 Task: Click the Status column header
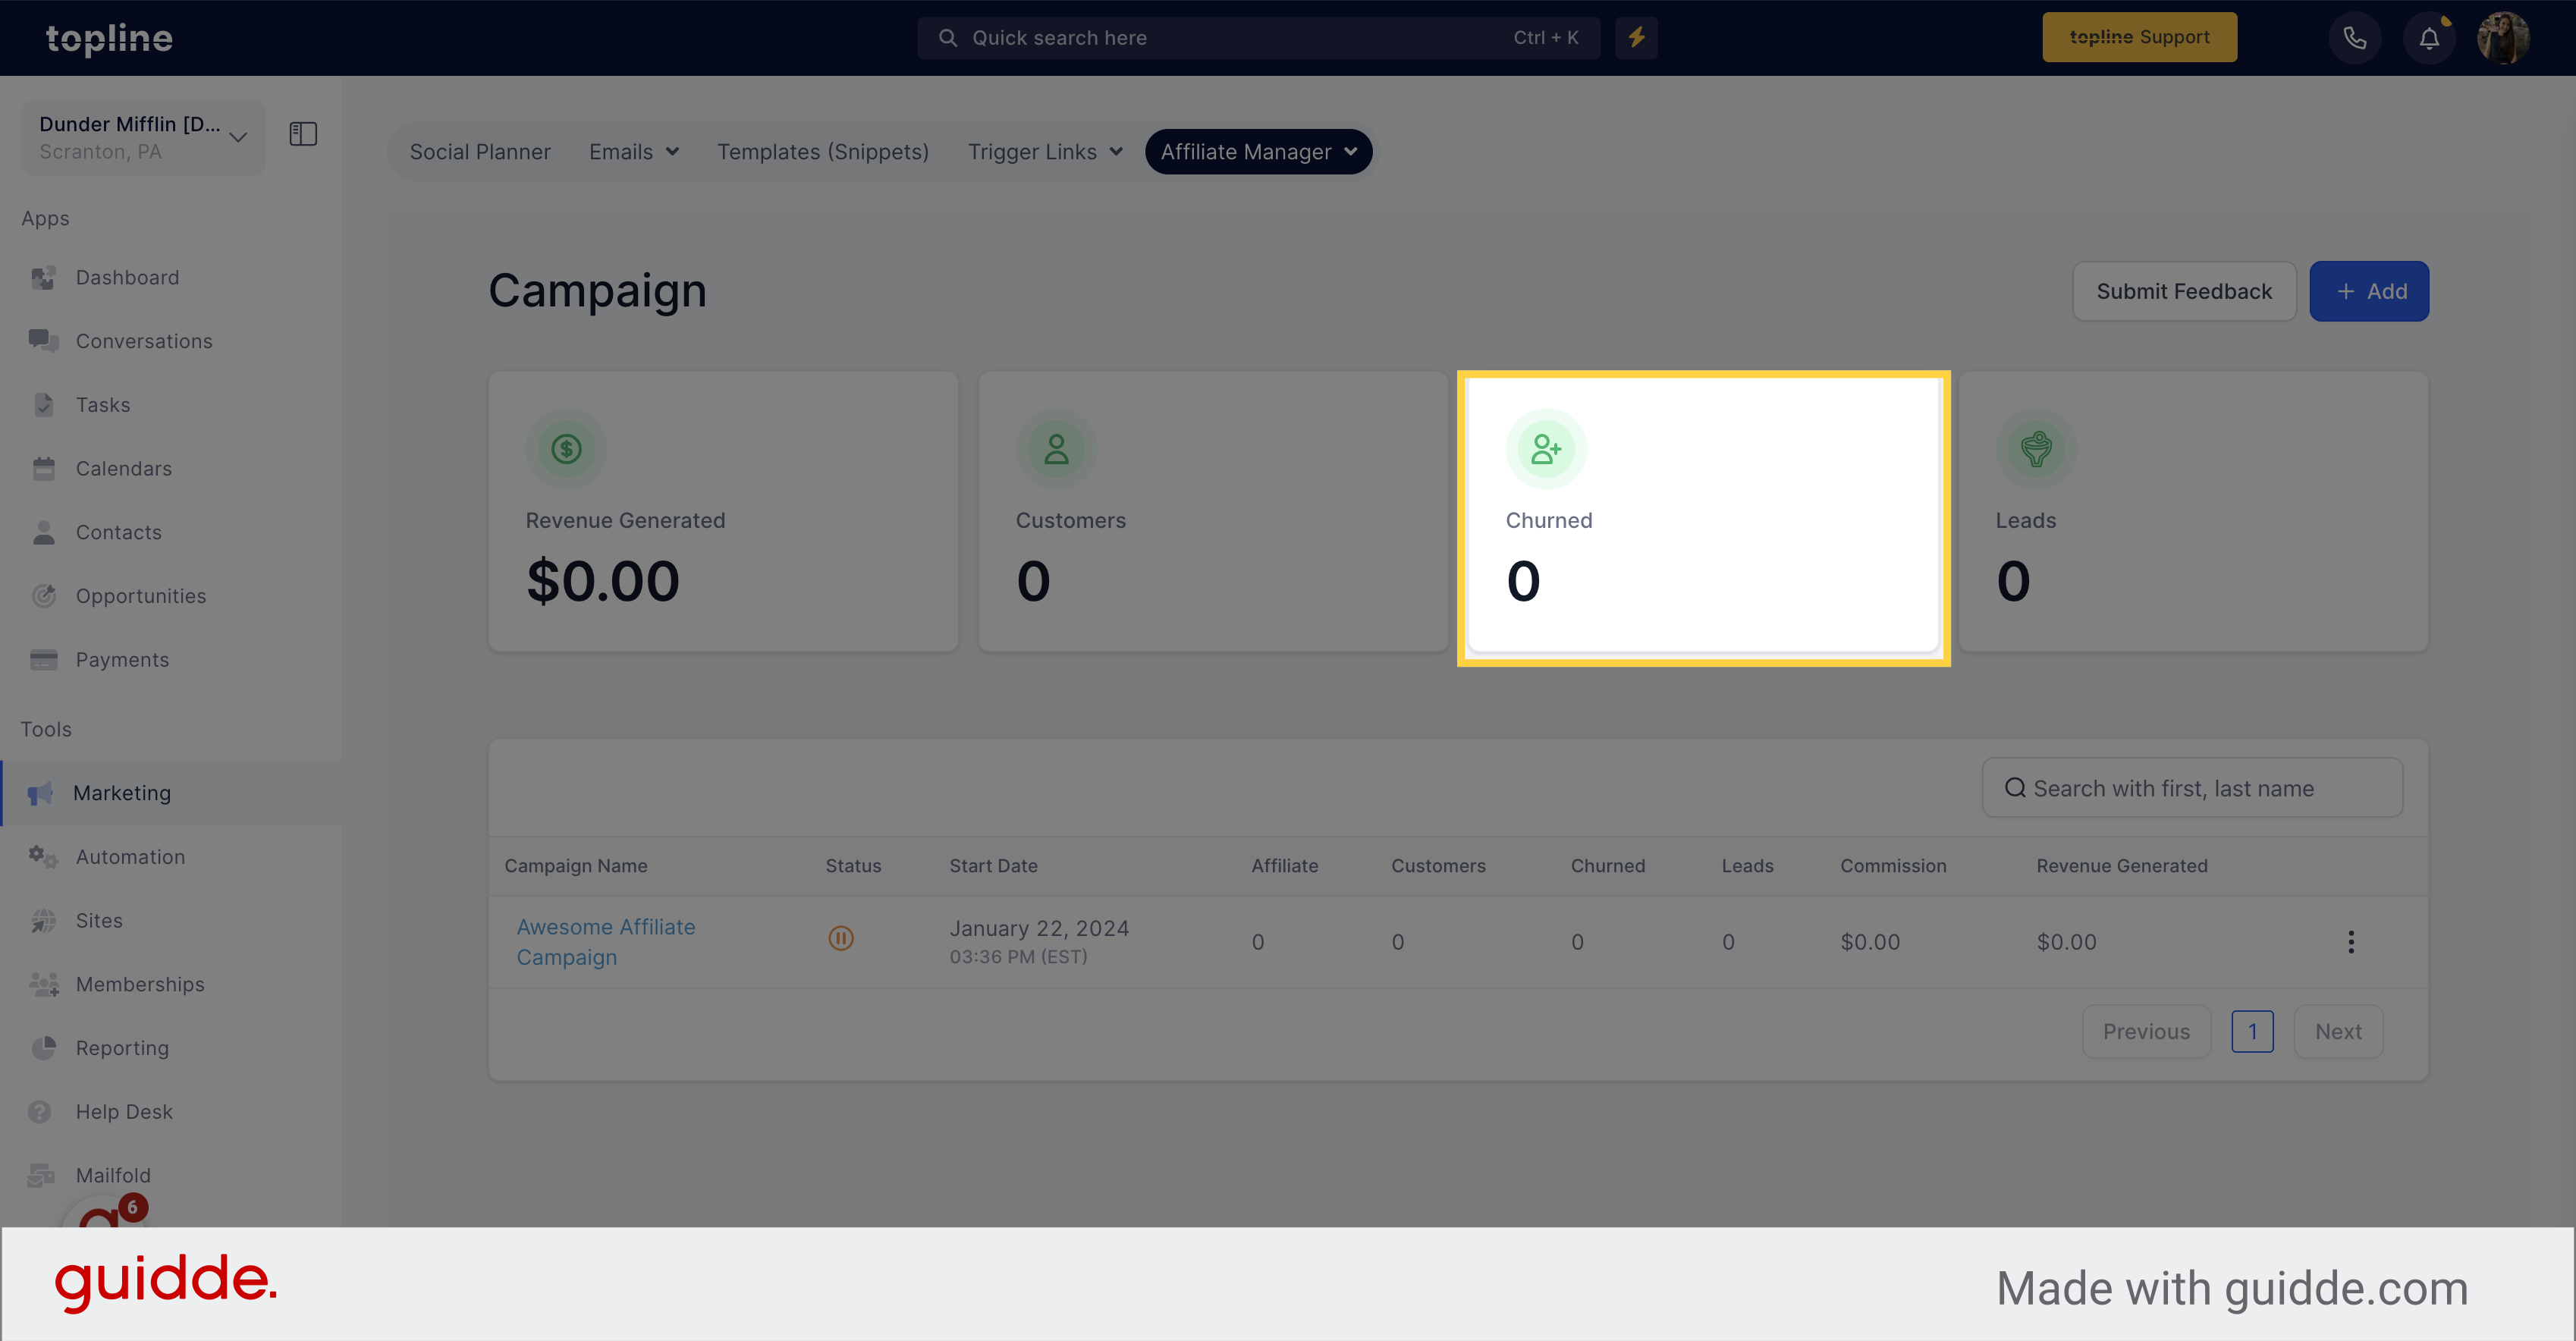coord(853,866)
